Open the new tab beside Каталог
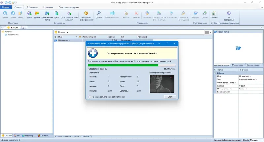 pyautogui.click(x=23, y=28)
